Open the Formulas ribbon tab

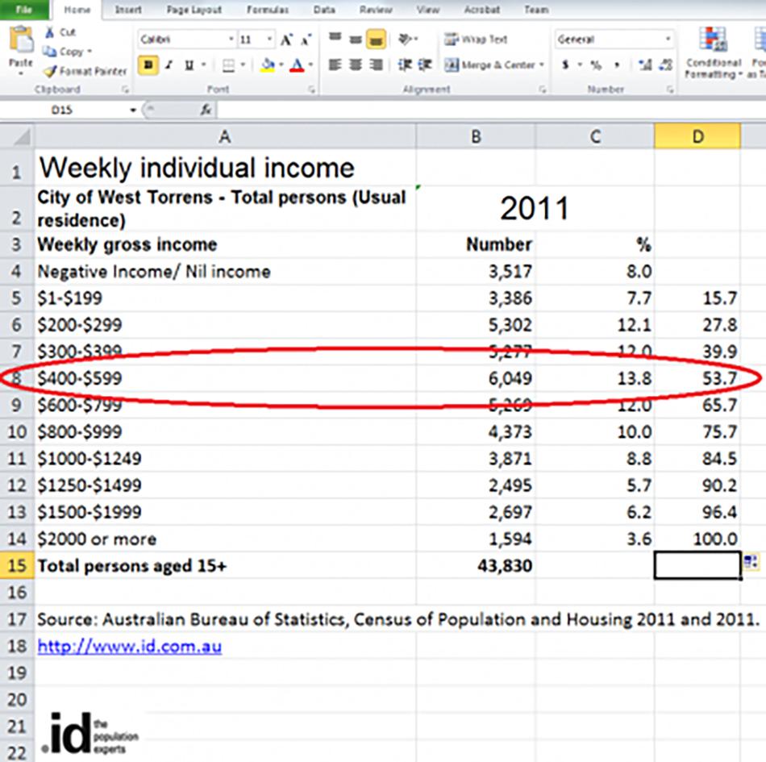pyautogui.click(x=267, y=10)
